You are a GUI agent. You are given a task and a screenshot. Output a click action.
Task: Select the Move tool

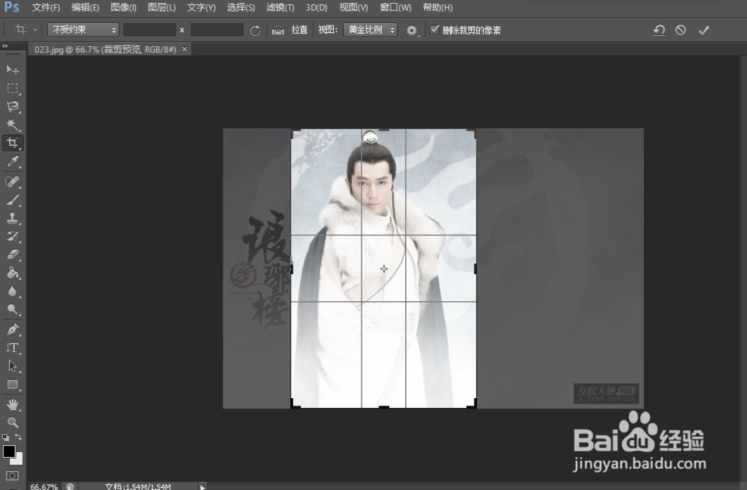click(13, 70)
